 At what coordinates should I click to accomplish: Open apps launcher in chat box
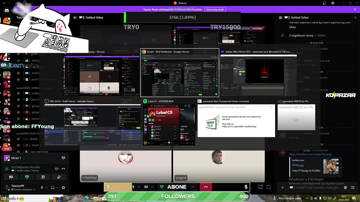(x=353, y=187)
